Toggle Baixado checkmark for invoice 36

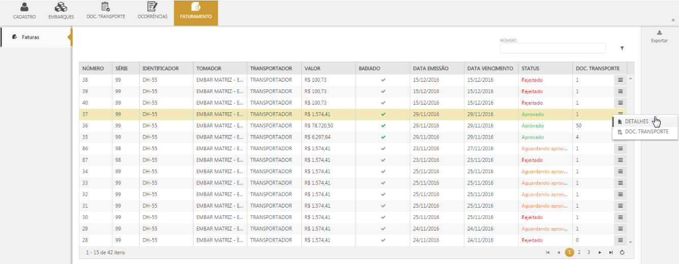tap(383, 125)
